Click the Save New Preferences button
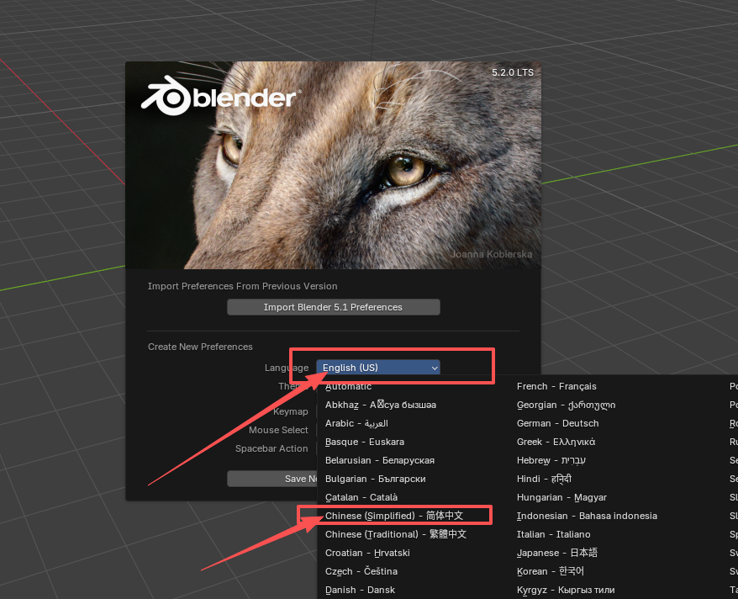 pos(272,479)
